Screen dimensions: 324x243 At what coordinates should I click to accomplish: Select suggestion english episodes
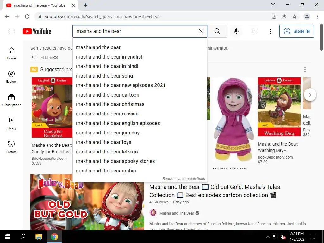[x=140, y=123]
